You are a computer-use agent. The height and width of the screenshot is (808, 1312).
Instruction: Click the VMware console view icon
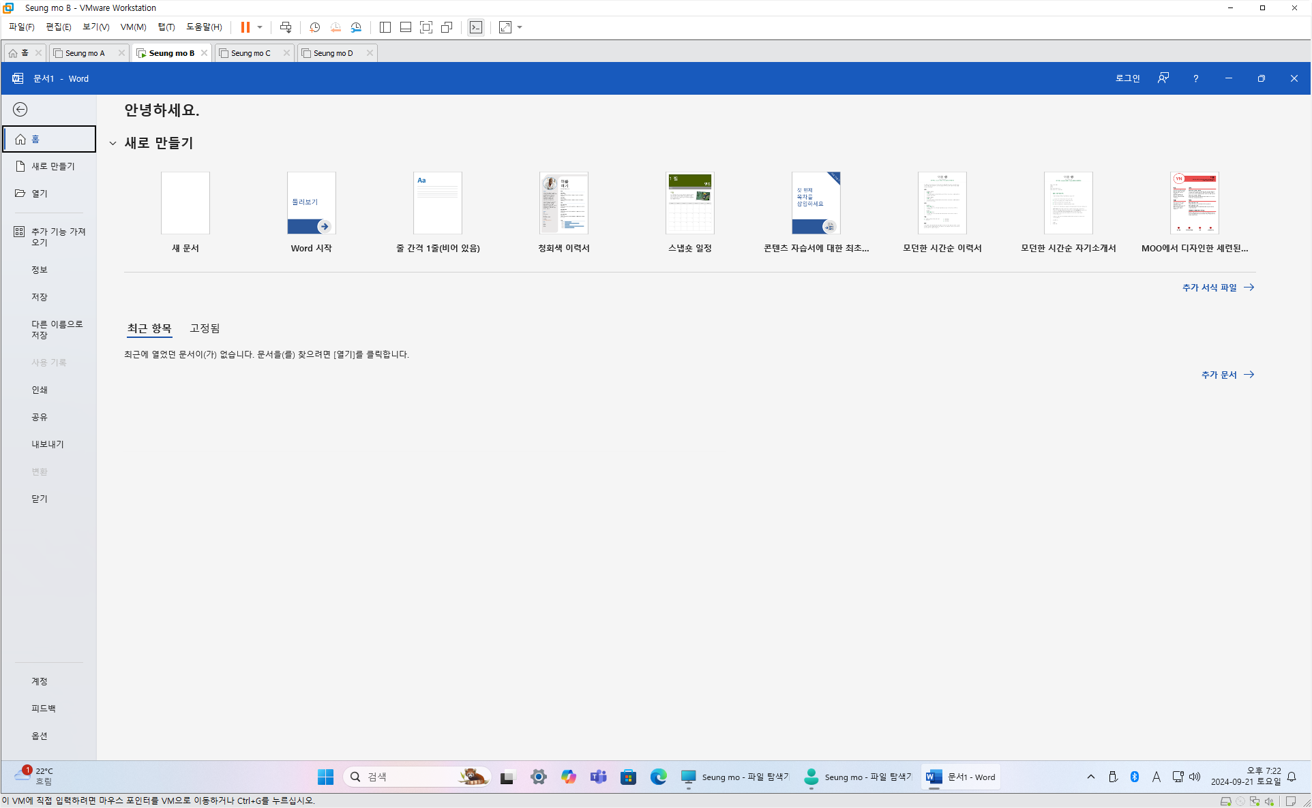tap(476, 27)
